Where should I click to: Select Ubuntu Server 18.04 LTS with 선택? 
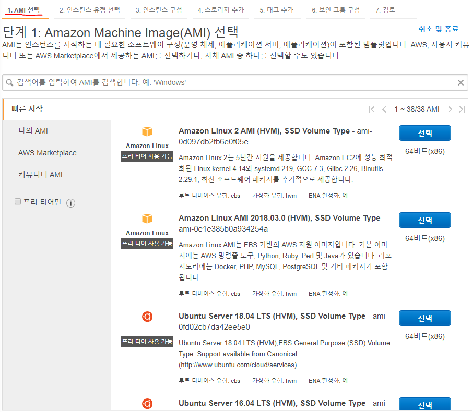tap(424, 318)
